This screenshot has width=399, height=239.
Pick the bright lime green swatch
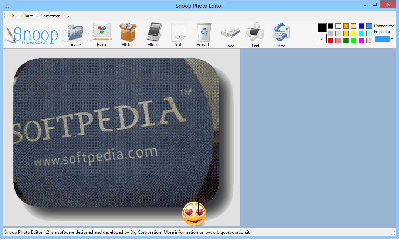pyautogui.click(x=354, y=40)
